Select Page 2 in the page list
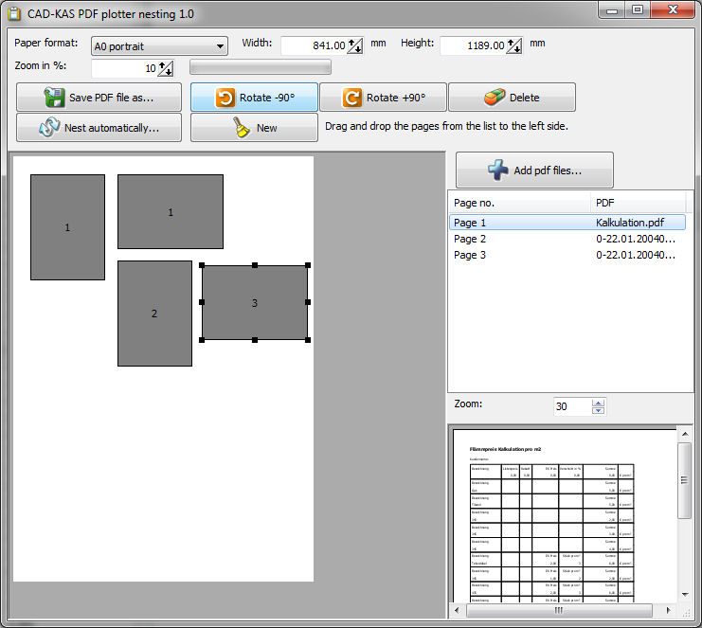This screenshot has height=628, width=702. pyautogui.click(x=470, y=239)
